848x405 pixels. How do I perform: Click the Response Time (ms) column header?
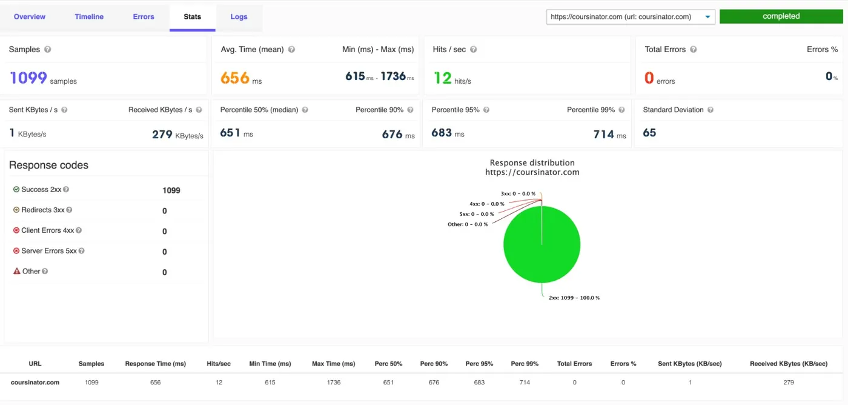(x=156, y=364)
